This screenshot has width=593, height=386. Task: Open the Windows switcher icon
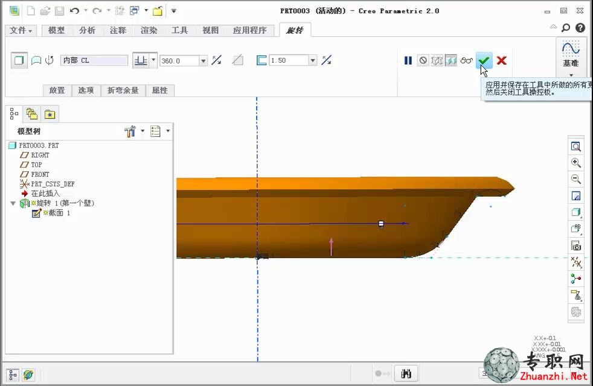134,11
